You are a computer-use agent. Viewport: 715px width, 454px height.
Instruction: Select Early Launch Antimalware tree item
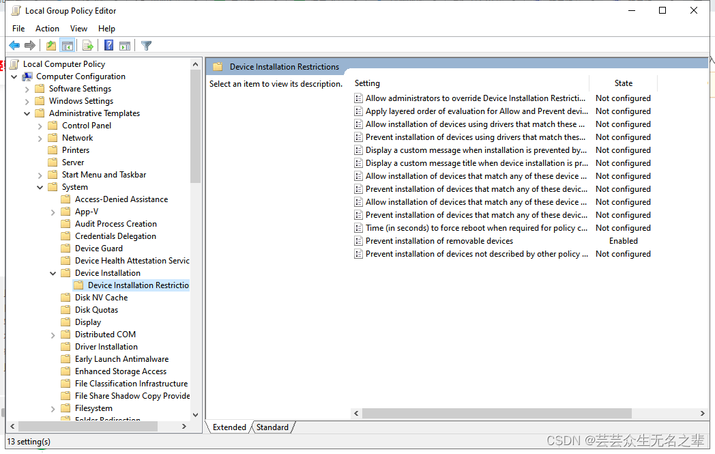pyautogui.click(x=121, y=359)
